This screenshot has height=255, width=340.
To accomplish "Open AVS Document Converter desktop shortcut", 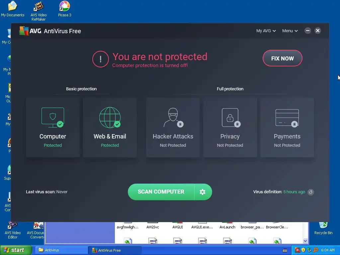I will point(36,230).
